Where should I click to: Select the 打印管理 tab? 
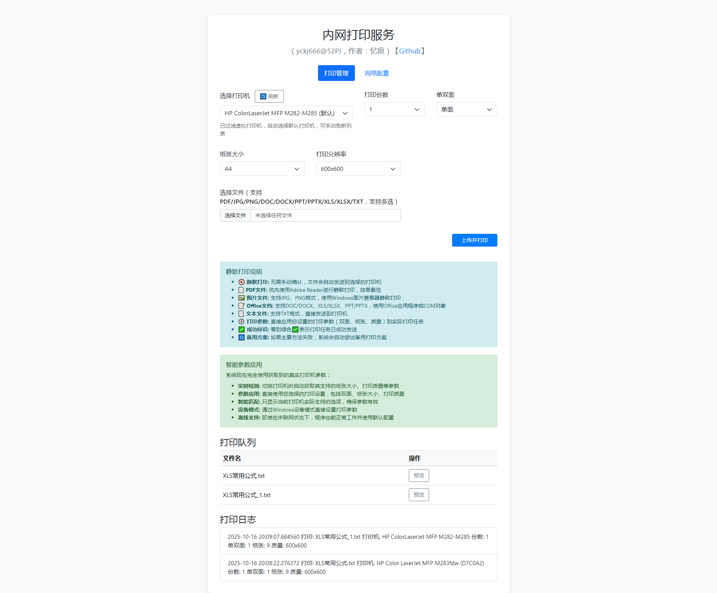pyautogui.click(x=336, y=73)
